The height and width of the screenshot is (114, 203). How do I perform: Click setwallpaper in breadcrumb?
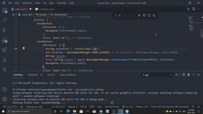[59, 15]
